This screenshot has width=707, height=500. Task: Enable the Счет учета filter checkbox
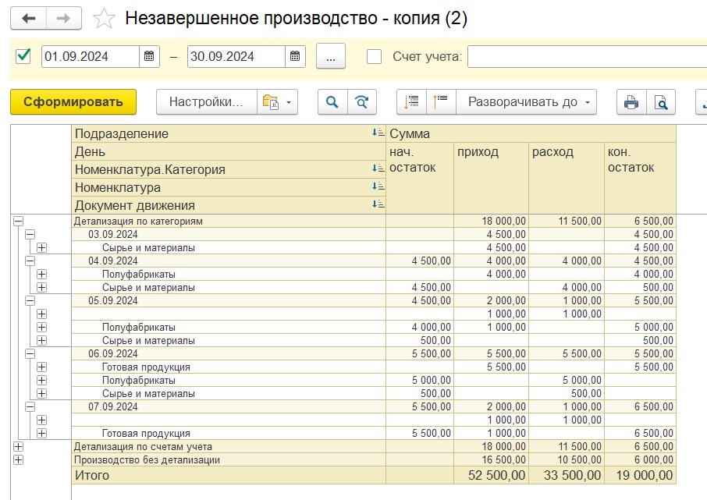(374, 57)
